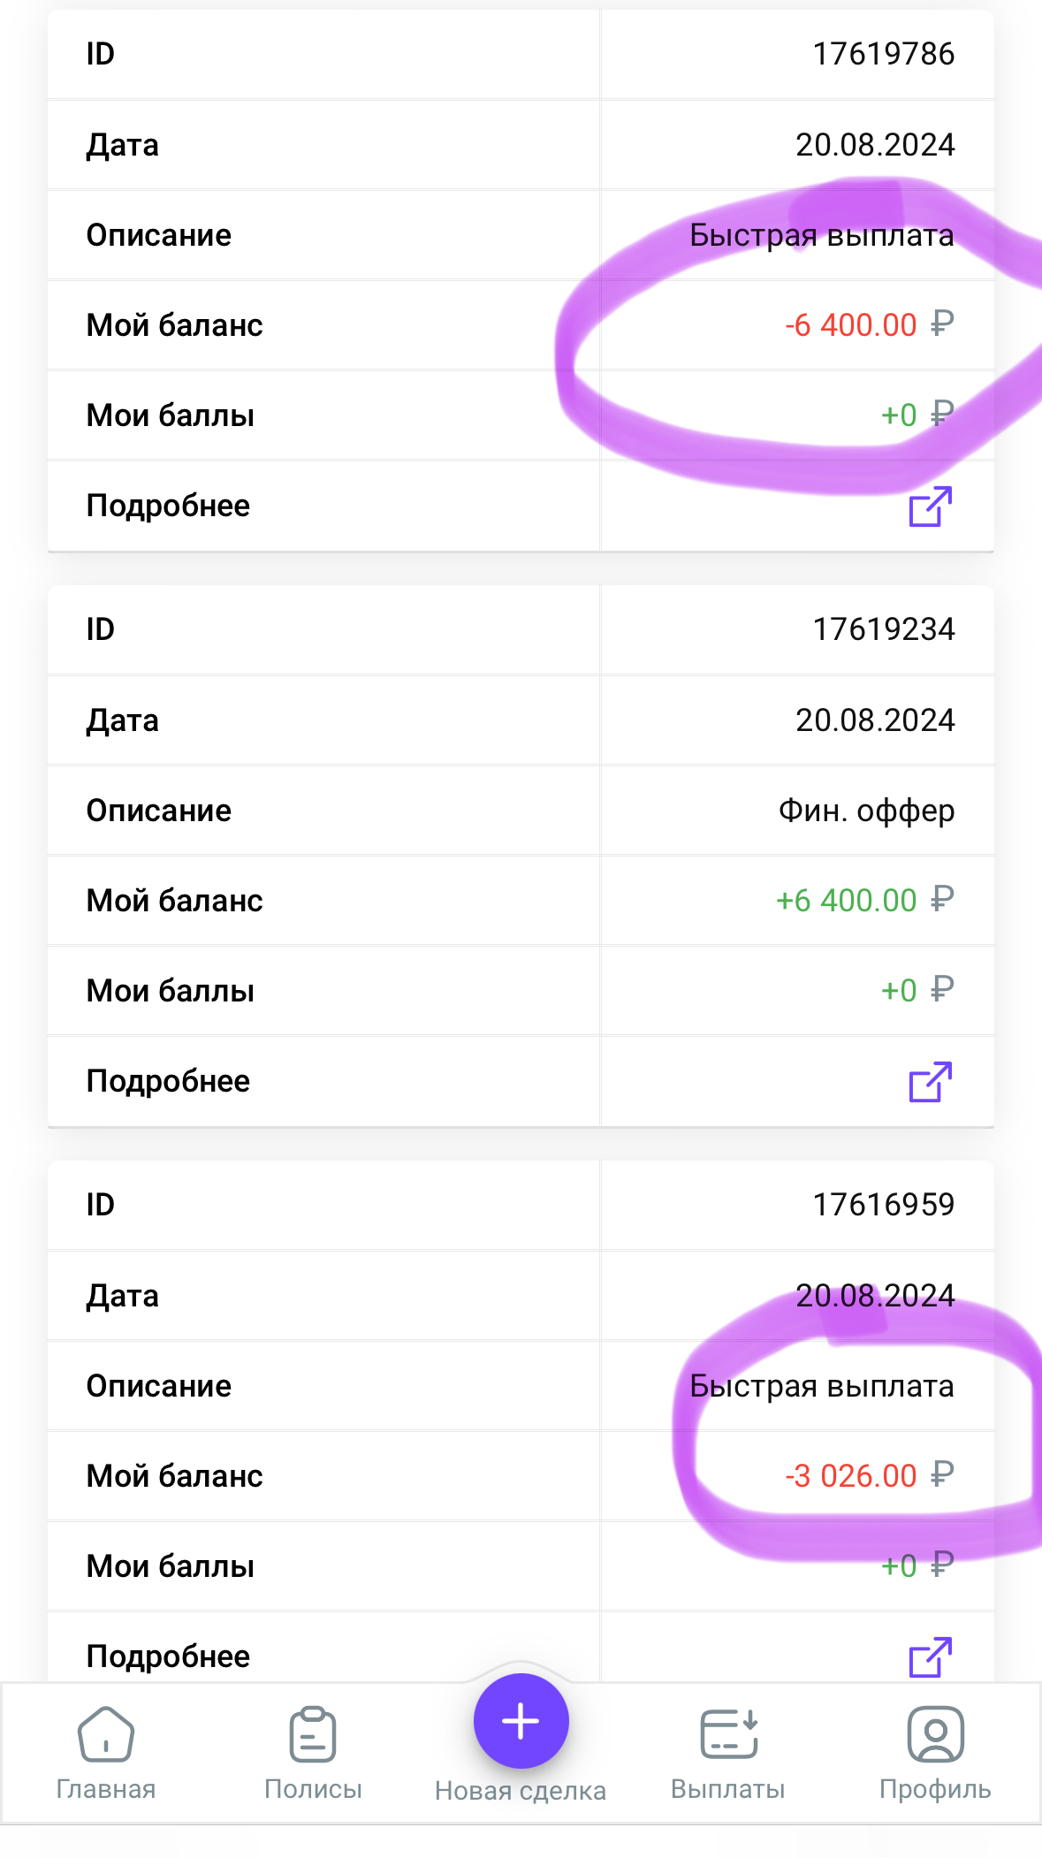
Task: Tap the clipboard icon for Полисы
Action: pos(313,1734)
